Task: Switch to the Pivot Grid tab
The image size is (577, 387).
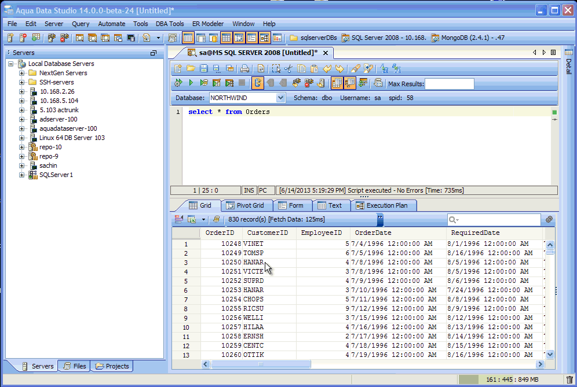Action: [246, 205]
